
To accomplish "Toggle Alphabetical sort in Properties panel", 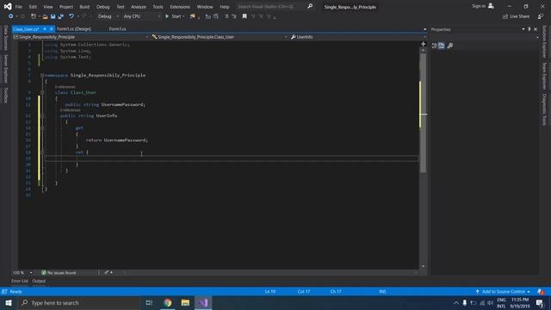I will coord(442,46).
